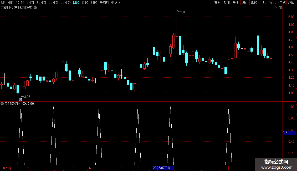The image size is (297, 171).
Task: Click the 5.08 high price label
Action: coord(183,12)
